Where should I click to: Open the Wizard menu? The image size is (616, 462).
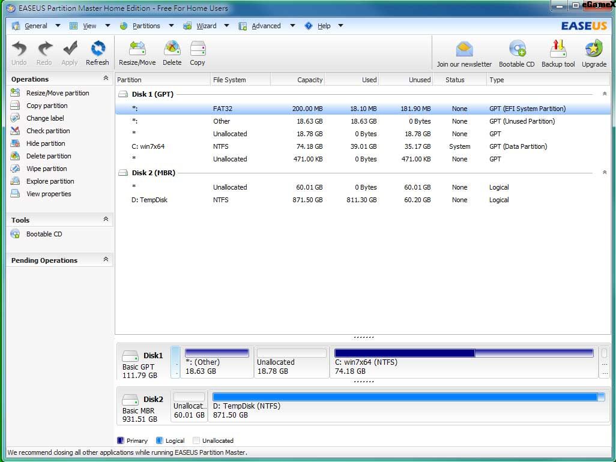coord(207,26)
